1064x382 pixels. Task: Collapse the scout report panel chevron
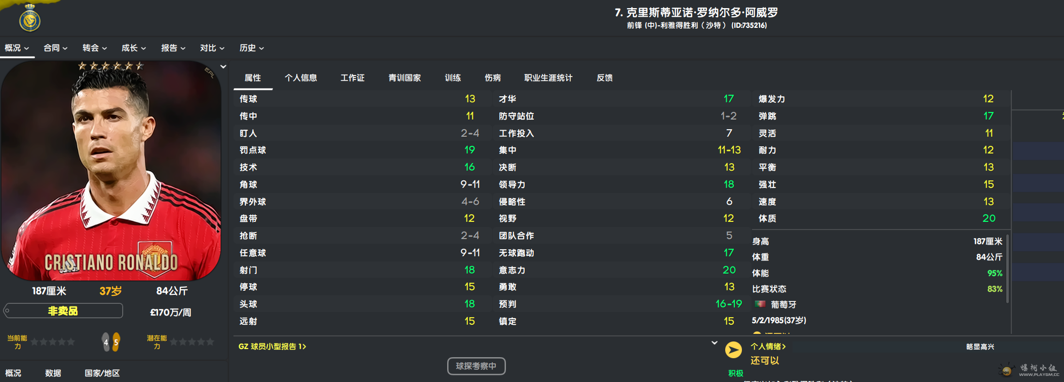[x=714, y=343]
